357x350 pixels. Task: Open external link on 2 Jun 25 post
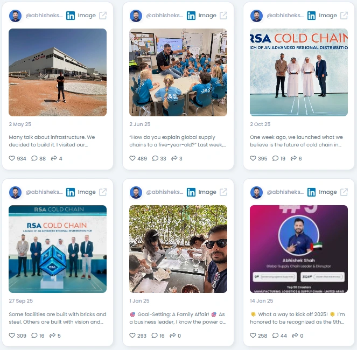(223, 16)
